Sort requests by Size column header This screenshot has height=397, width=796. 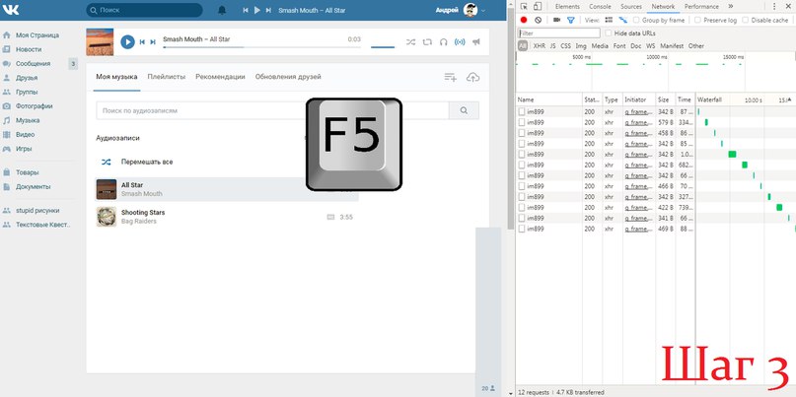[664, 99]
